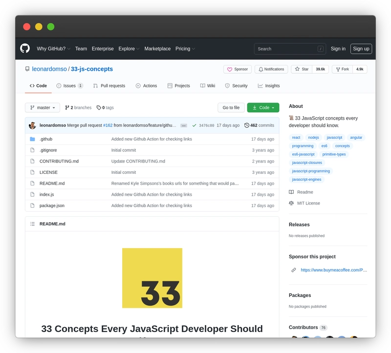Open the 39.6k stargazers count
Screen dimensions: 391x353
pos(321,69)
